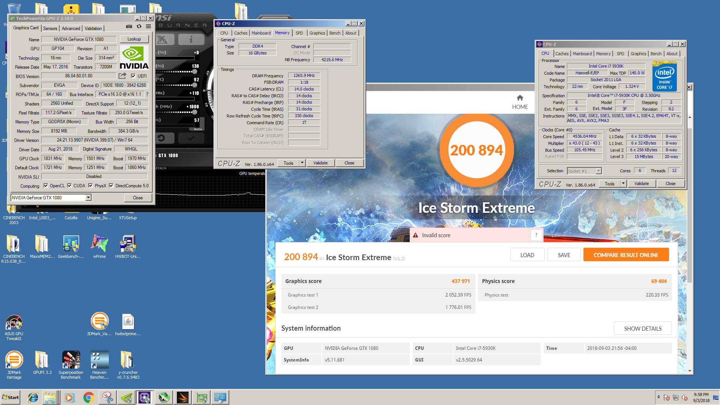Click the Bus Interface question mark
The width and height of the screenshot is (720, 405).
(147, 94)
